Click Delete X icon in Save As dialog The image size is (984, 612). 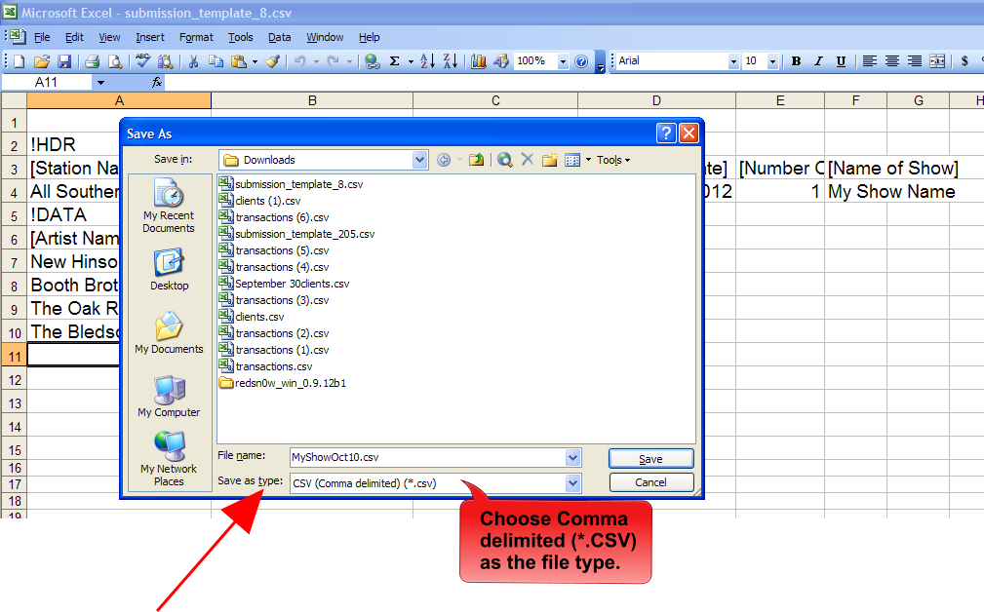point(528,160)
